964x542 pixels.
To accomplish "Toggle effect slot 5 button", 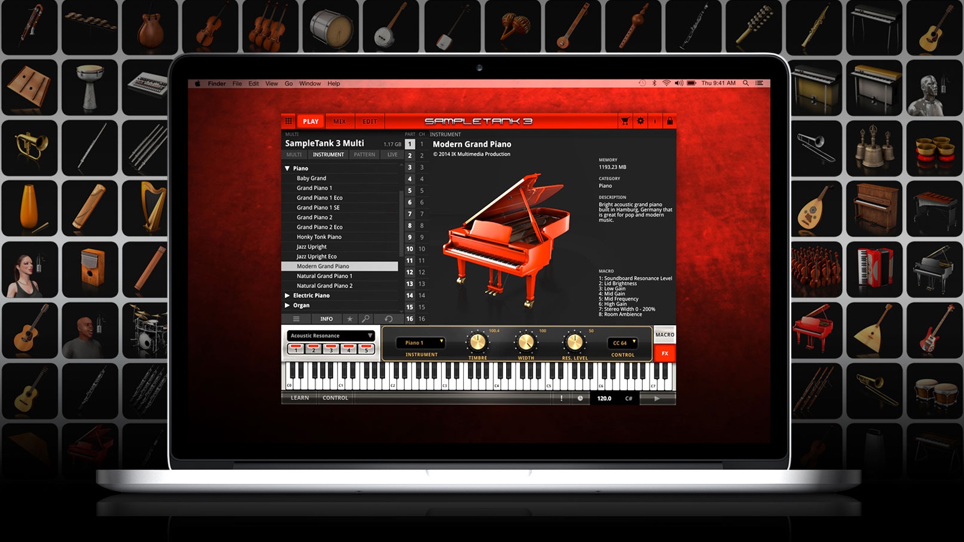I will pos(366,349).
